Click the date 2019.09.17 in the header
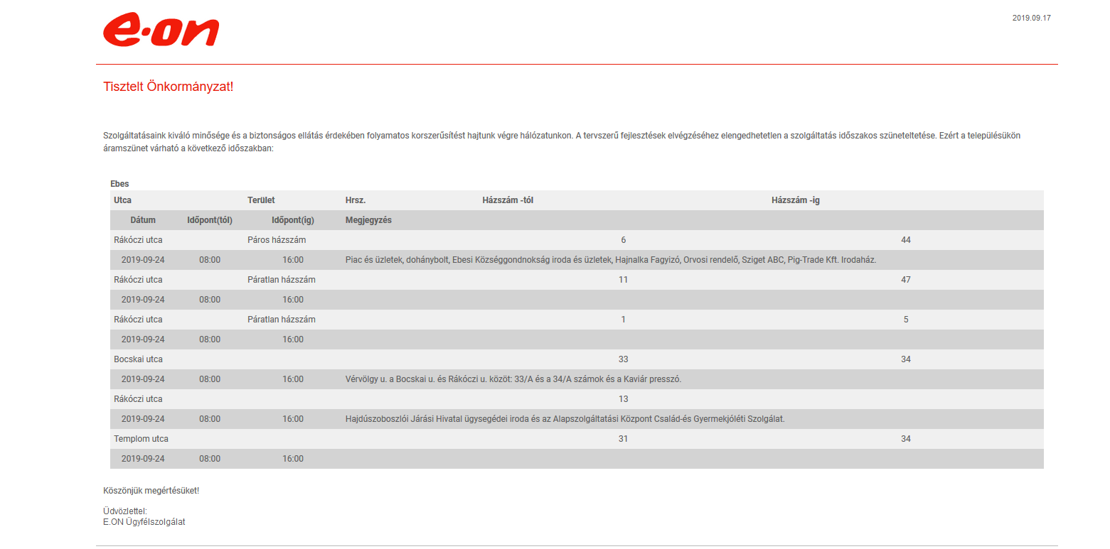The height and width of the screenshot is (549, 1110). pos(1031,18)
